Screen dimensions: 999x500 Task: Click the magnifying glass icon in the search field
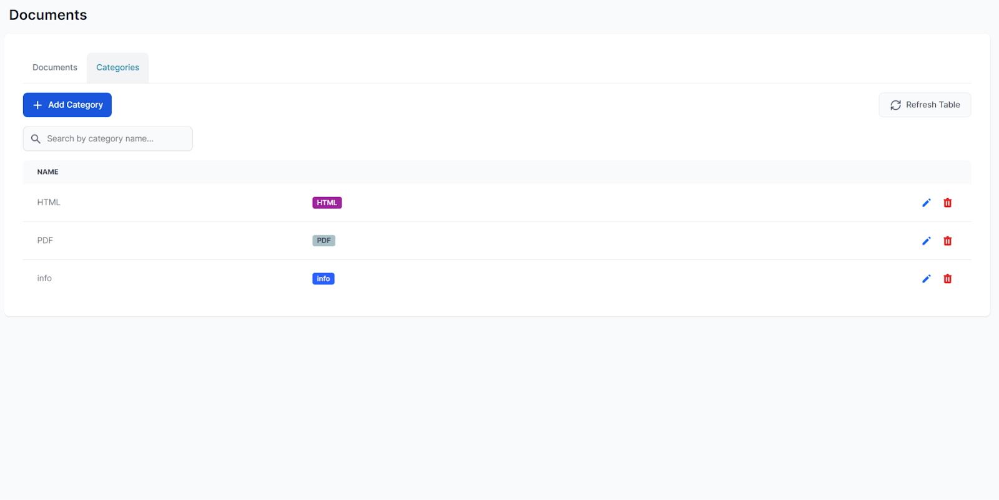pyautogui.click(x=36, y=138)
